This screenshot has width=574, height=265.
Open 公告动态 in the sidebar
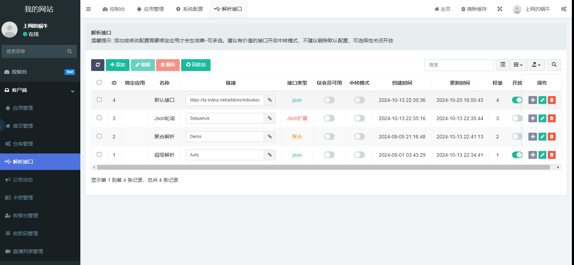coord(40,180)
